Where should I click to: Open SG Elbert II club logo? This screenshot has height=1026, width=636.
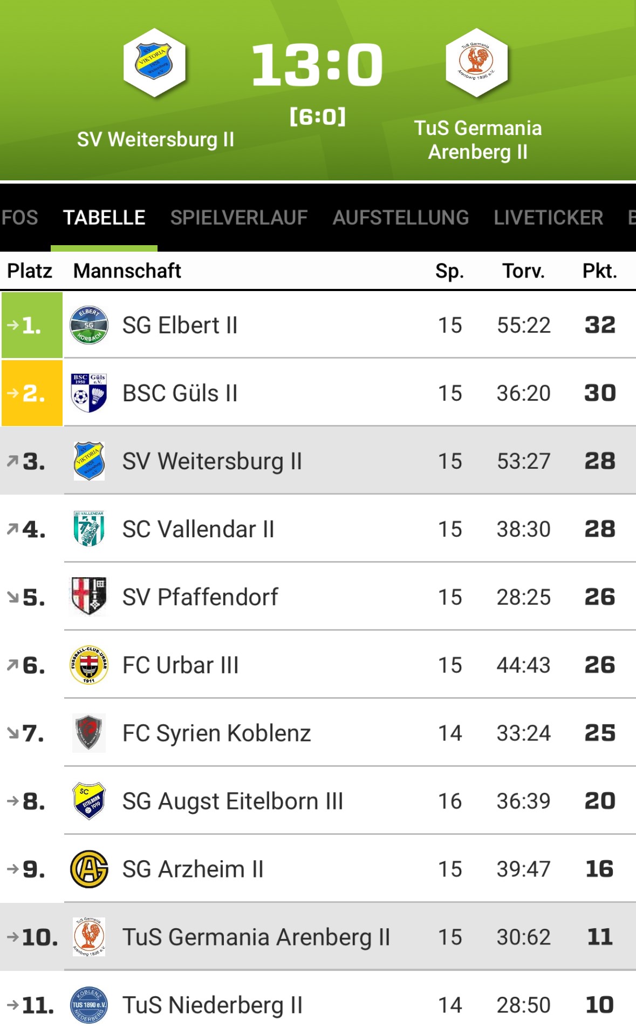click(x=89, y=325)
